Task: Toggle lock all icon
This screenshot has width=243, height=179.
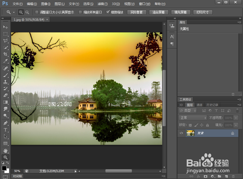Action: tap(208, 125)
